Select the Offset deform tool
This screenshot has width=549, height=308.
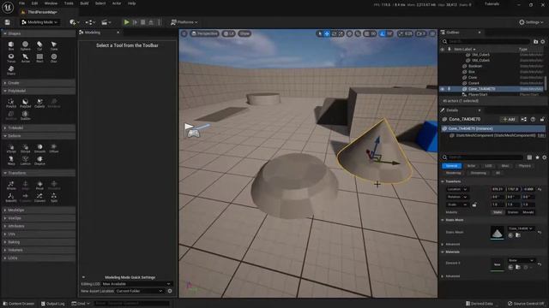click(x=53, y=148)
